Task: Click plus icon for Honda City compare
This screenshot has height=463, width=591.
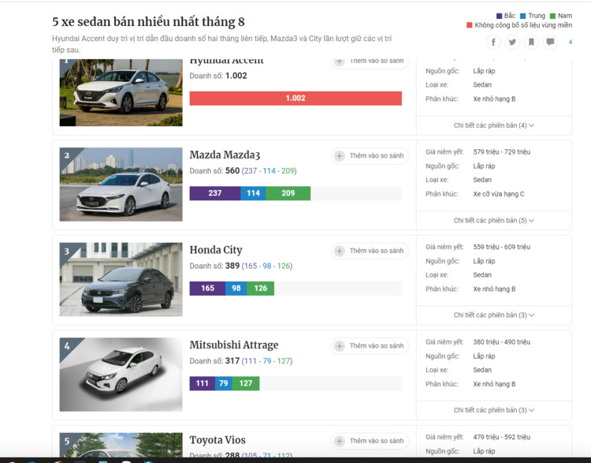Action: [339, 251]
